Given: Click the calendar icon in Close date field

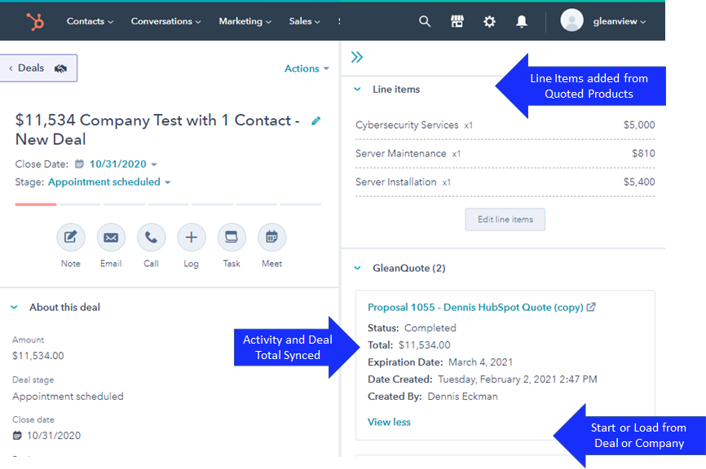Looking at the screenshot, I should 17,436.
